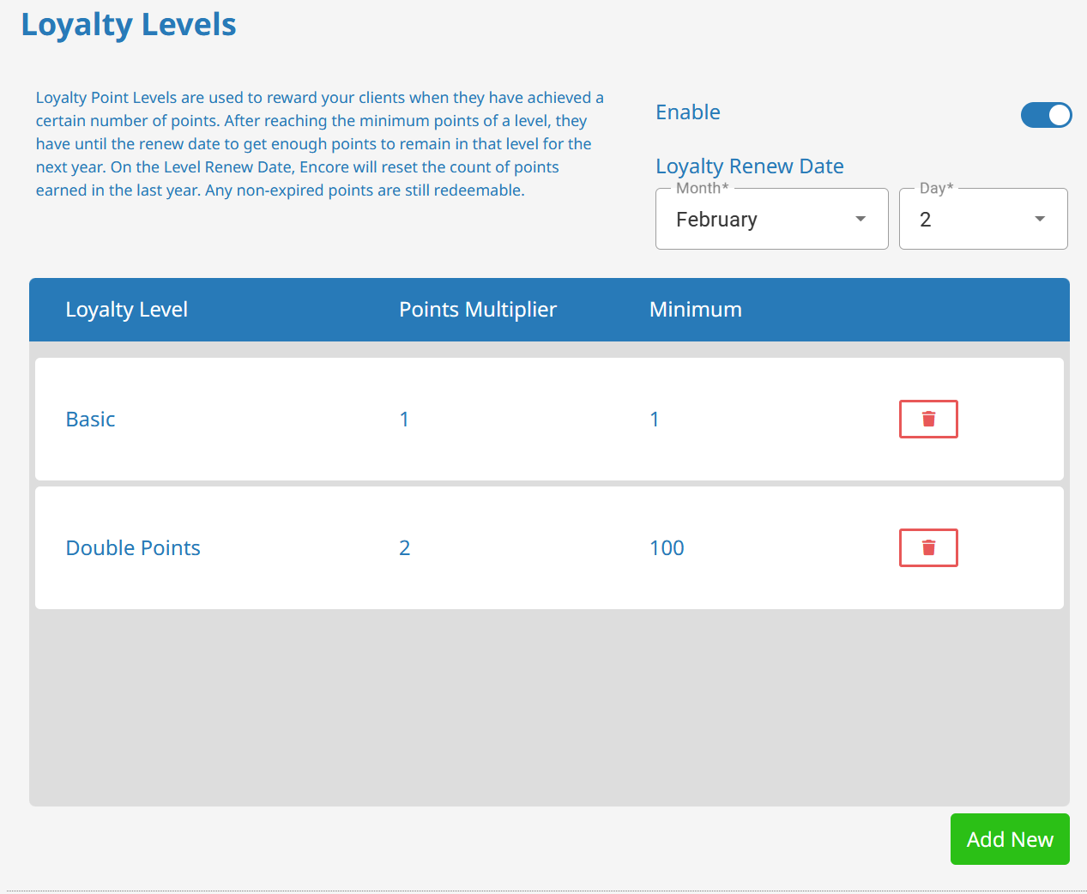The image size is (1087, 894).
Task: Delete the Basic loyalty level
Action: point(927,419)
